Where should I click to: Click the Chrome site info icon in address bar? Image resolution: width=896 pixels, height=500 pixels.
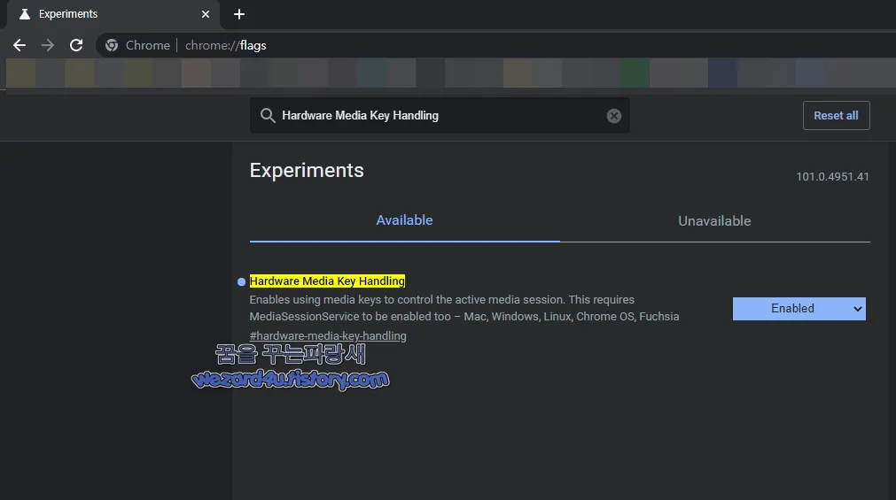(112, 45)
